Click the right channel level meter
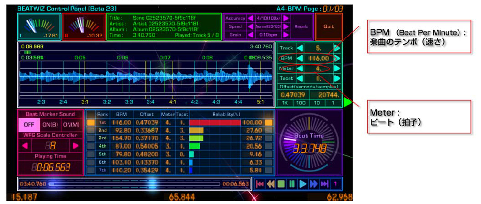The width and height of the screenshot is (481, 204). [83, 27]
